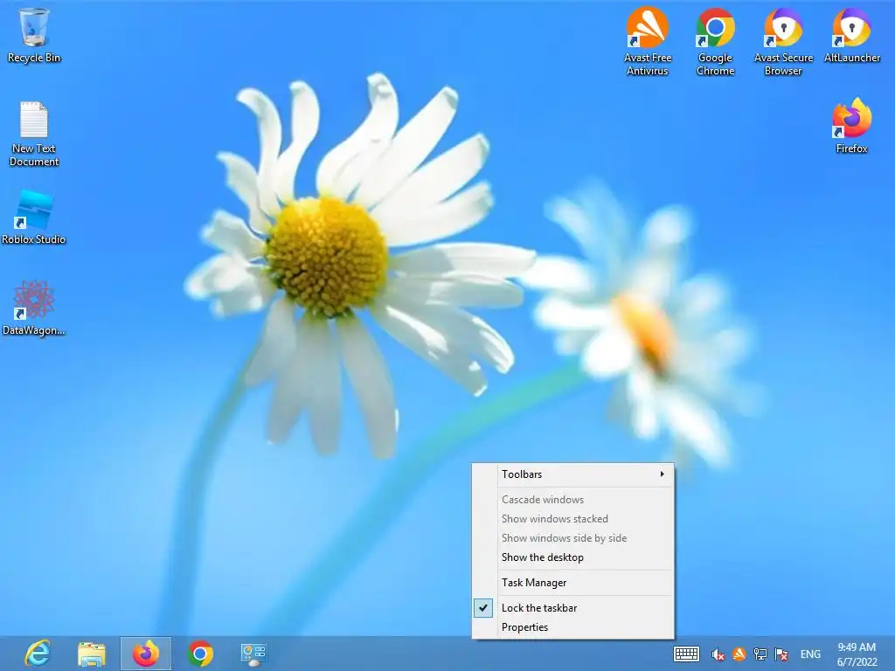This screenshot has width=895, height=671.
Task: Select the New Text Document file icon
Action: (34, 134)
